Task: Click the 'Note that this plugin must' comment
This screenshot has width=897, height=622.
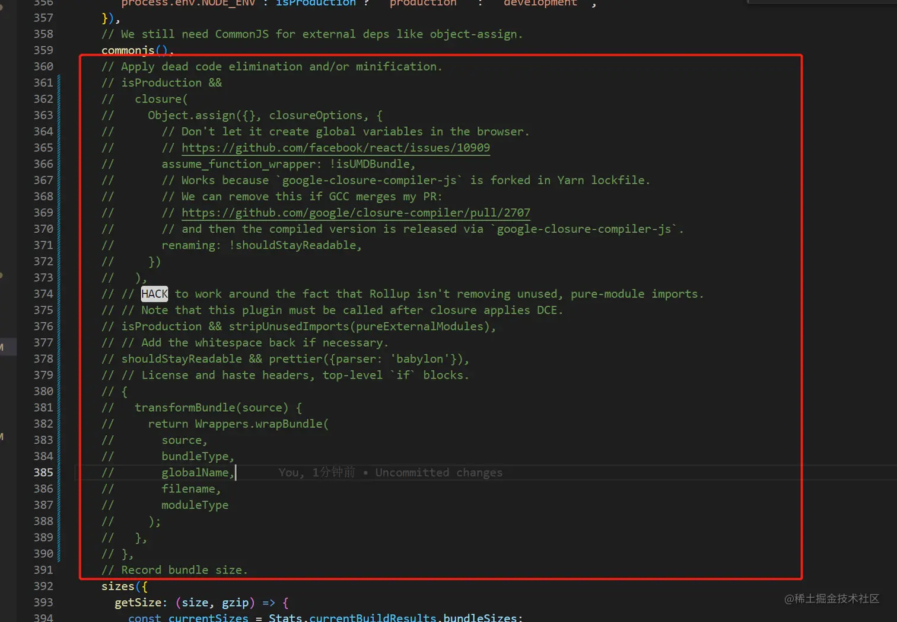Action: 342,310
